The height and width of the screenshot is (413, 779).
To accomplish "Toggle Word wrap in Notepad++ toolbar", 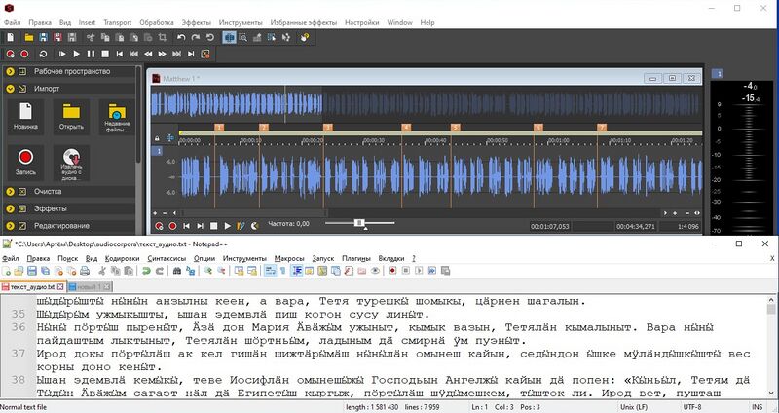I will pos(271,271).
